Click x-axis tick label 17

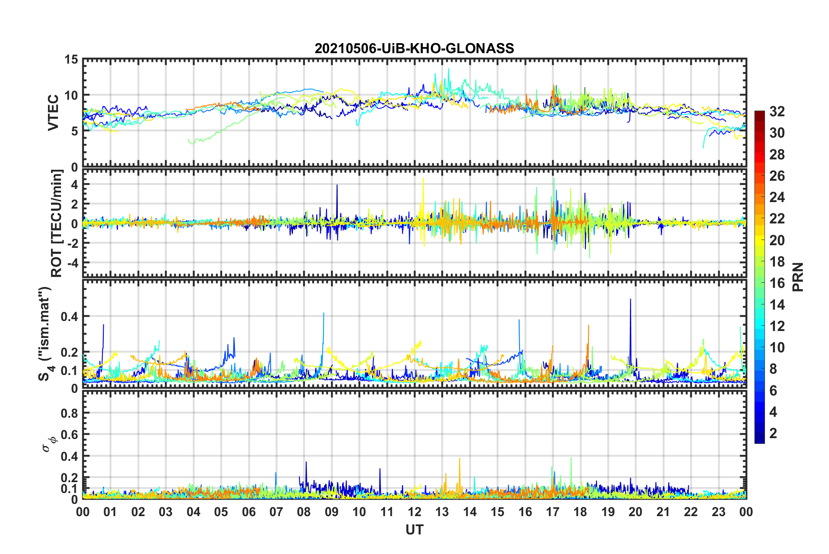(x=553, y=512)
